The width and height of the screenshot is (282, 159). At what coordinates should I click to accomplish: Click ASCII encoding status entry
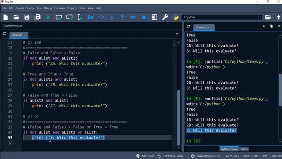(246, 156)
